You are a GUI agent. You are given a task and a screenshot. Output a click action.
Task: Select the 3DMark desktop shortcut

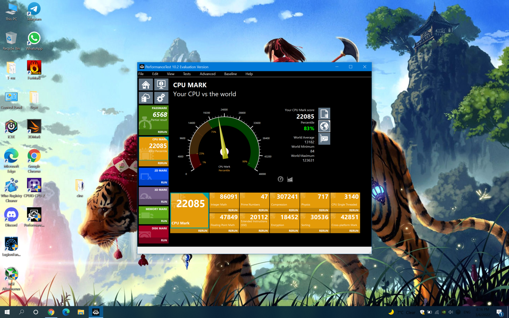[34, 130]
